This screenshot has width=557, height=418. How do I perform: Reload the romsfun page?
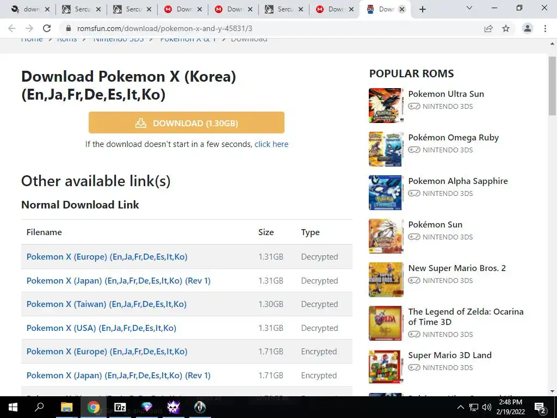(47, 28)
